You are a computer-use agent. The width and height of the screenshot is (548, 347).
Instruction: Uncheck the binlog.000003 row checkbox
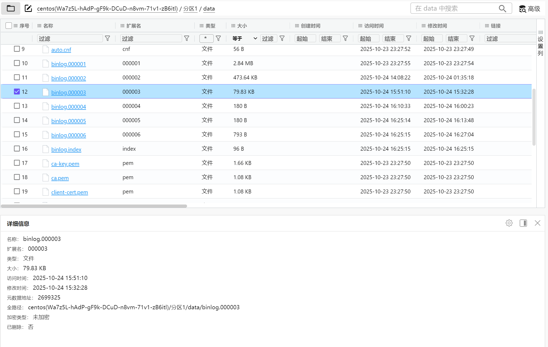(x=17, y=92)
